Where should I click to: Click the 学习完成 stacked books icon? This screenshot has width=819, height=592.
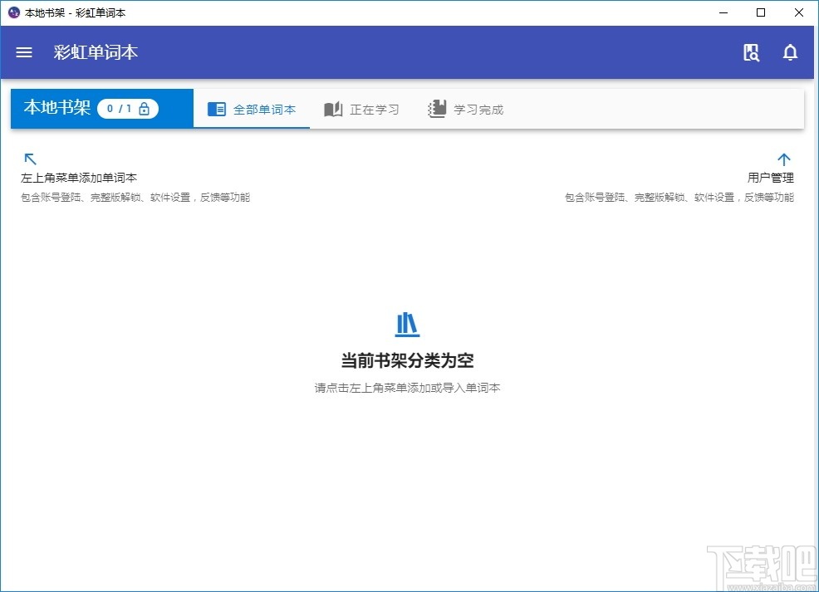(x=435, y=108)
